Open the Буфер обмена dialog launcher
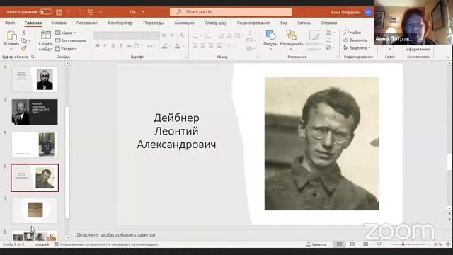Viewport: 453px width, 255px height. tap(33, 57)
